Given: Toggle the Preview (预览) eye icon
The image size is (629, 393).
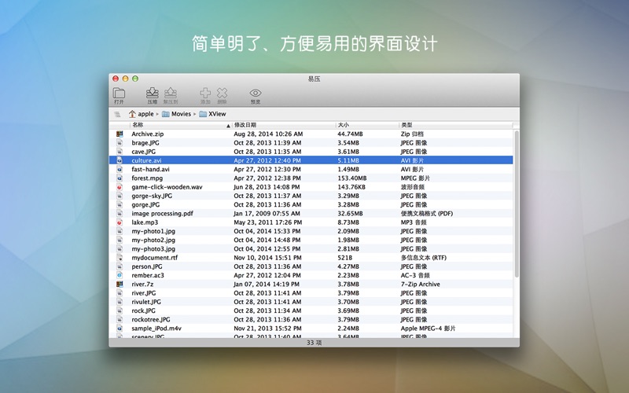Looking at the screenshot, I should [x=256, y=94].
